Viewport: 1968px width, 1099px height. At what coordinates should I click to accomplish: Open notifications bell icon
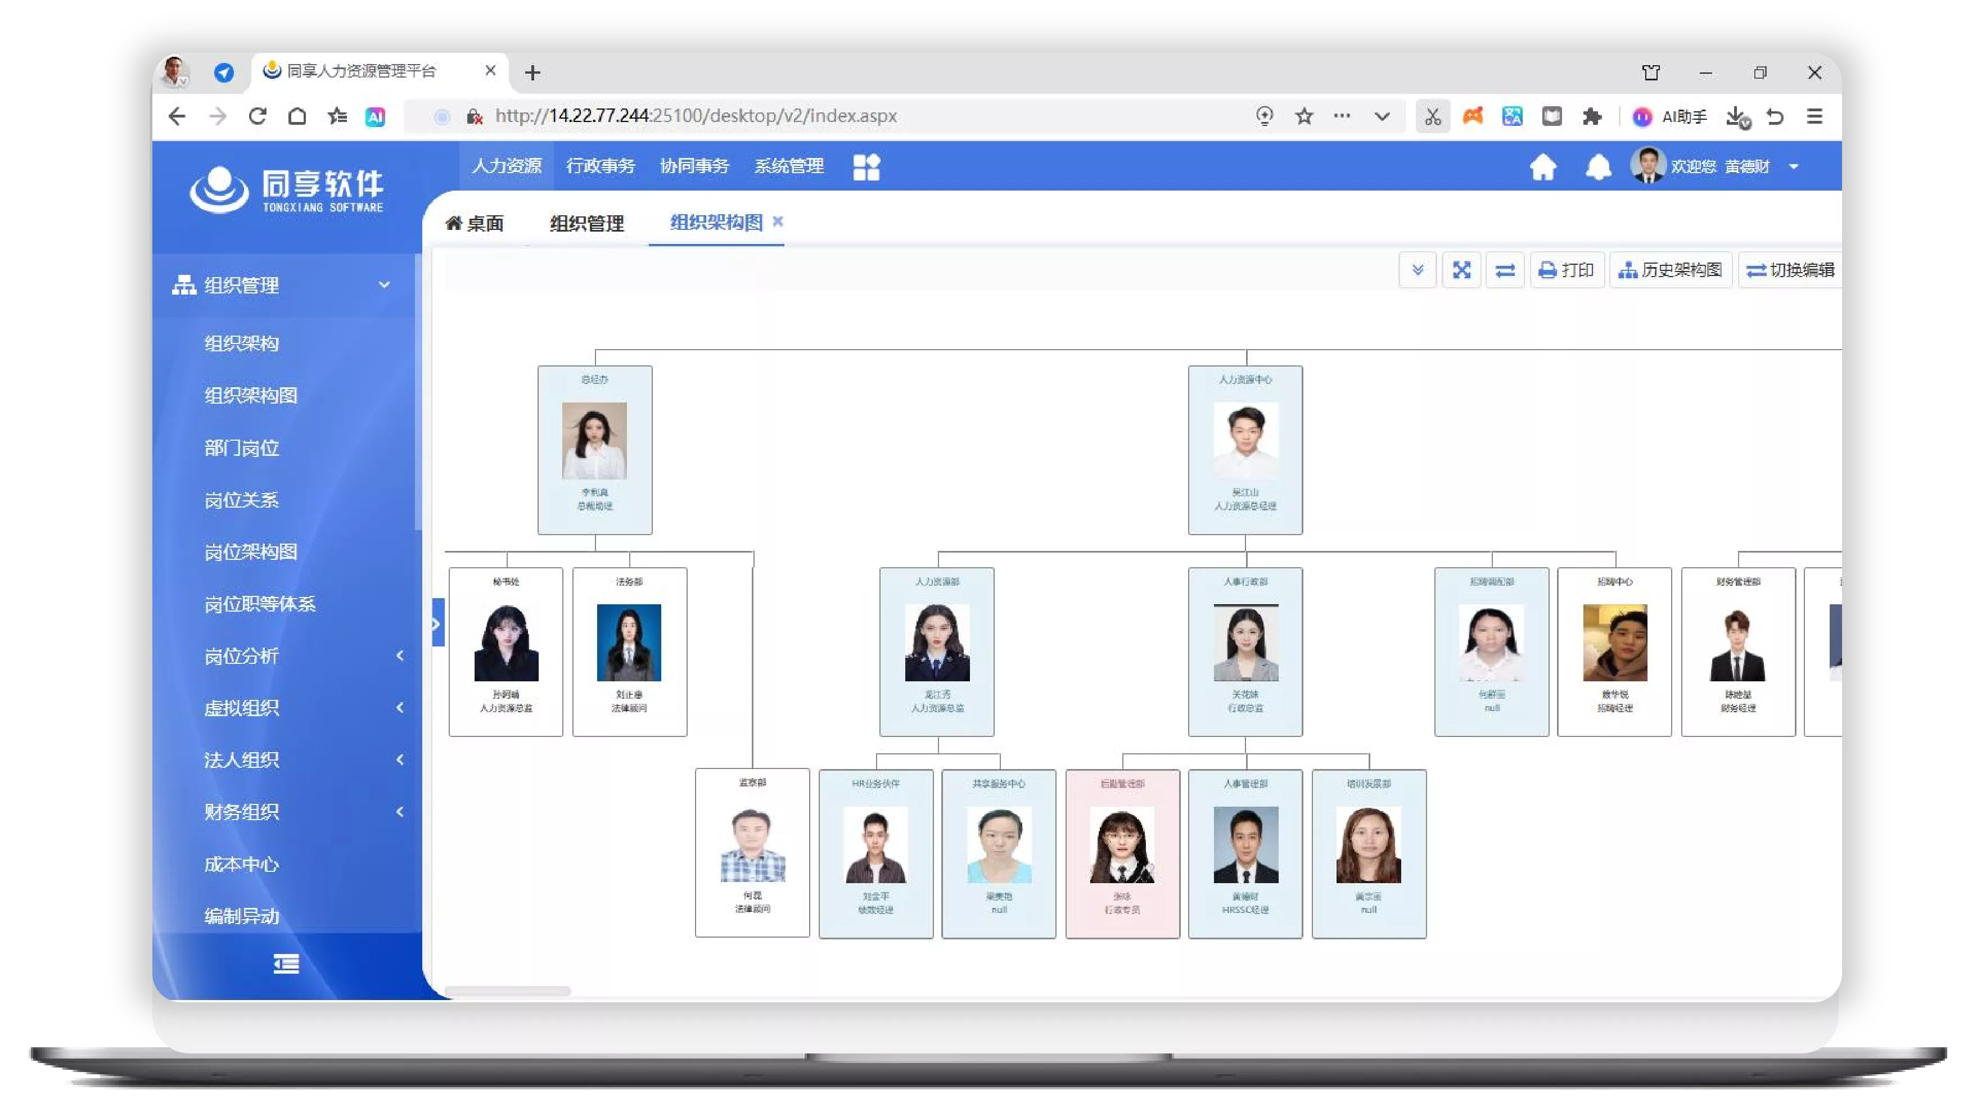click(x=1598, y=166)
